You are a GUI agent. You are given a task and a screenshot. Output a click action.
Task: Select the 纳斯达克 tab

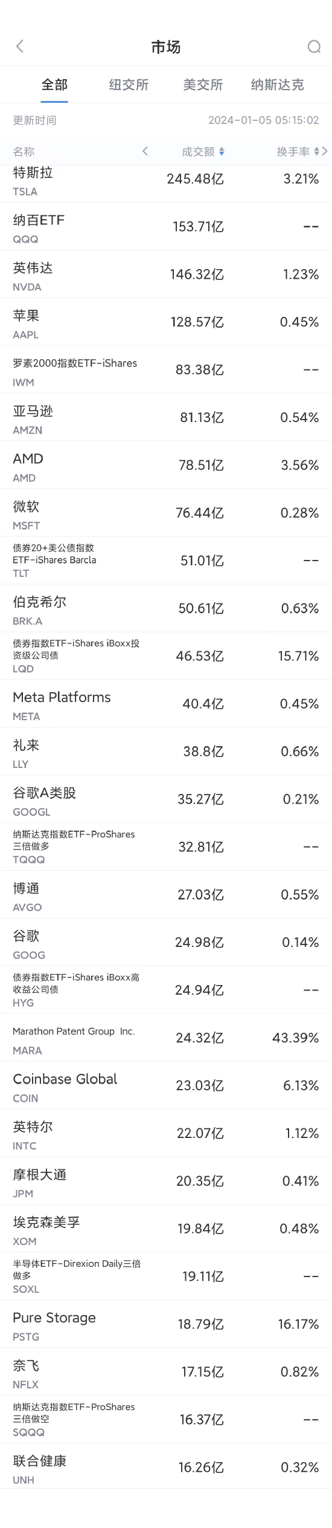coord(278,85)
